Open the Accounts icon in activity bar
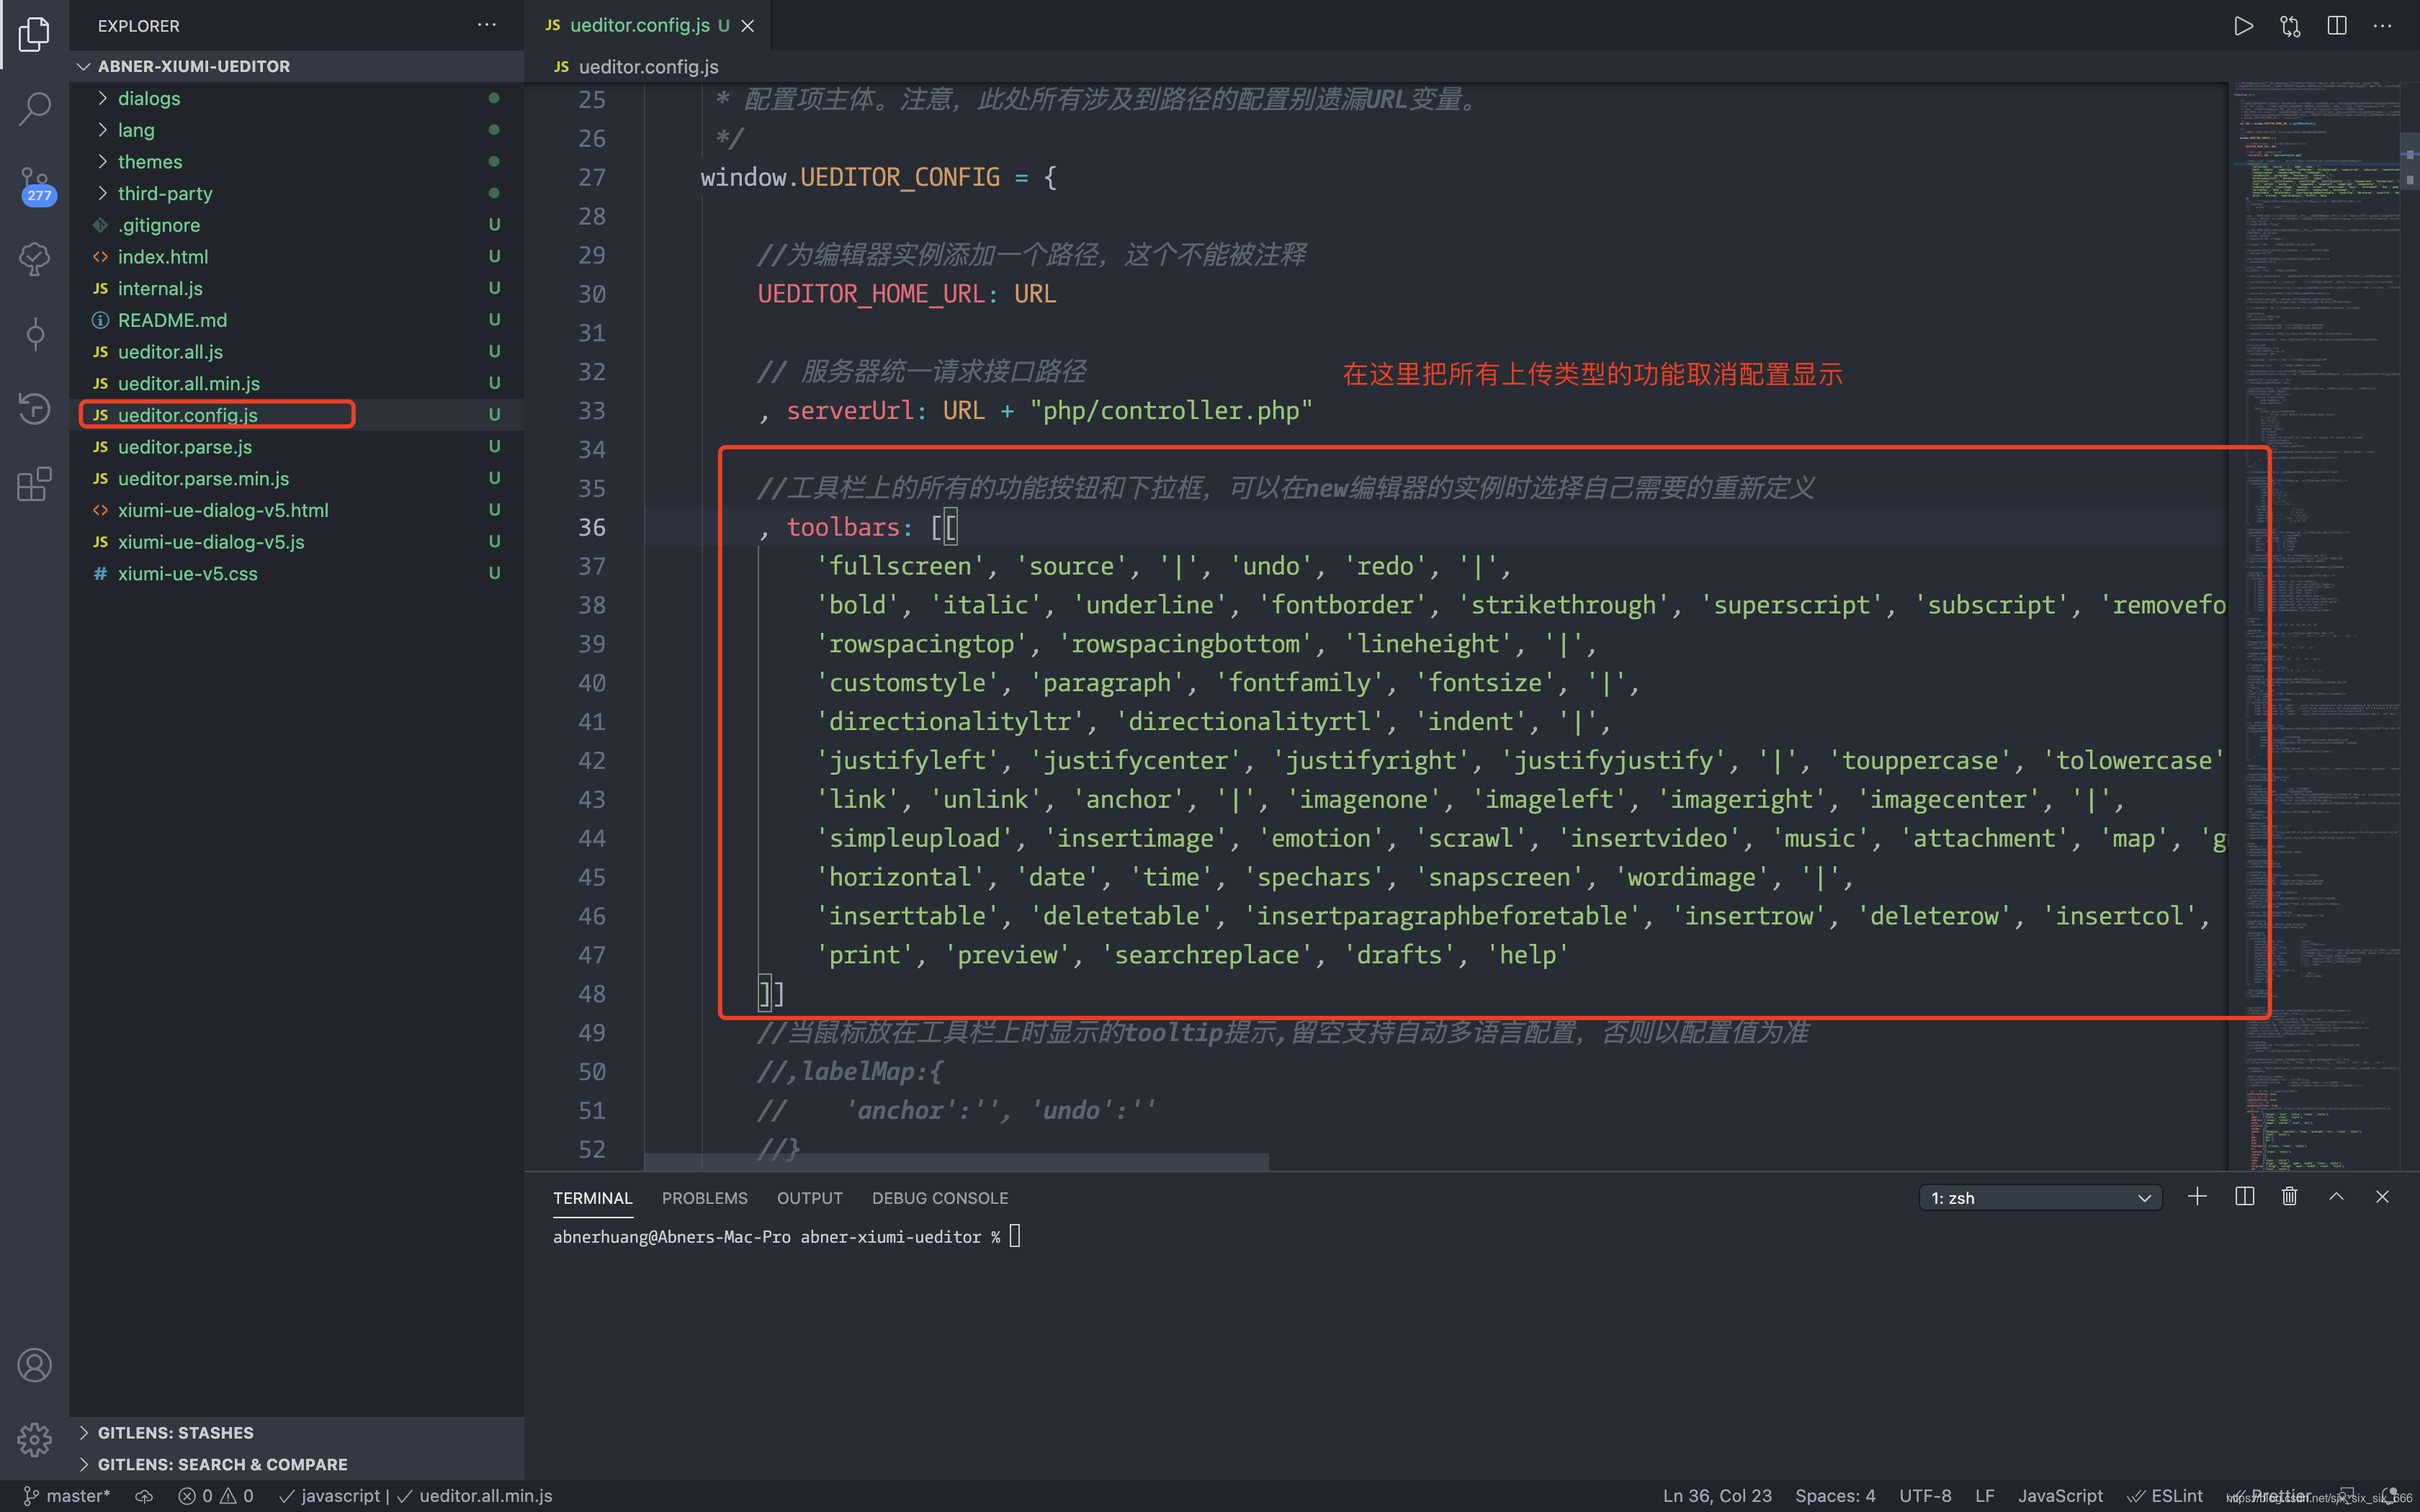Viewport: 2420px width, 1512px height. coord(34,1365)
